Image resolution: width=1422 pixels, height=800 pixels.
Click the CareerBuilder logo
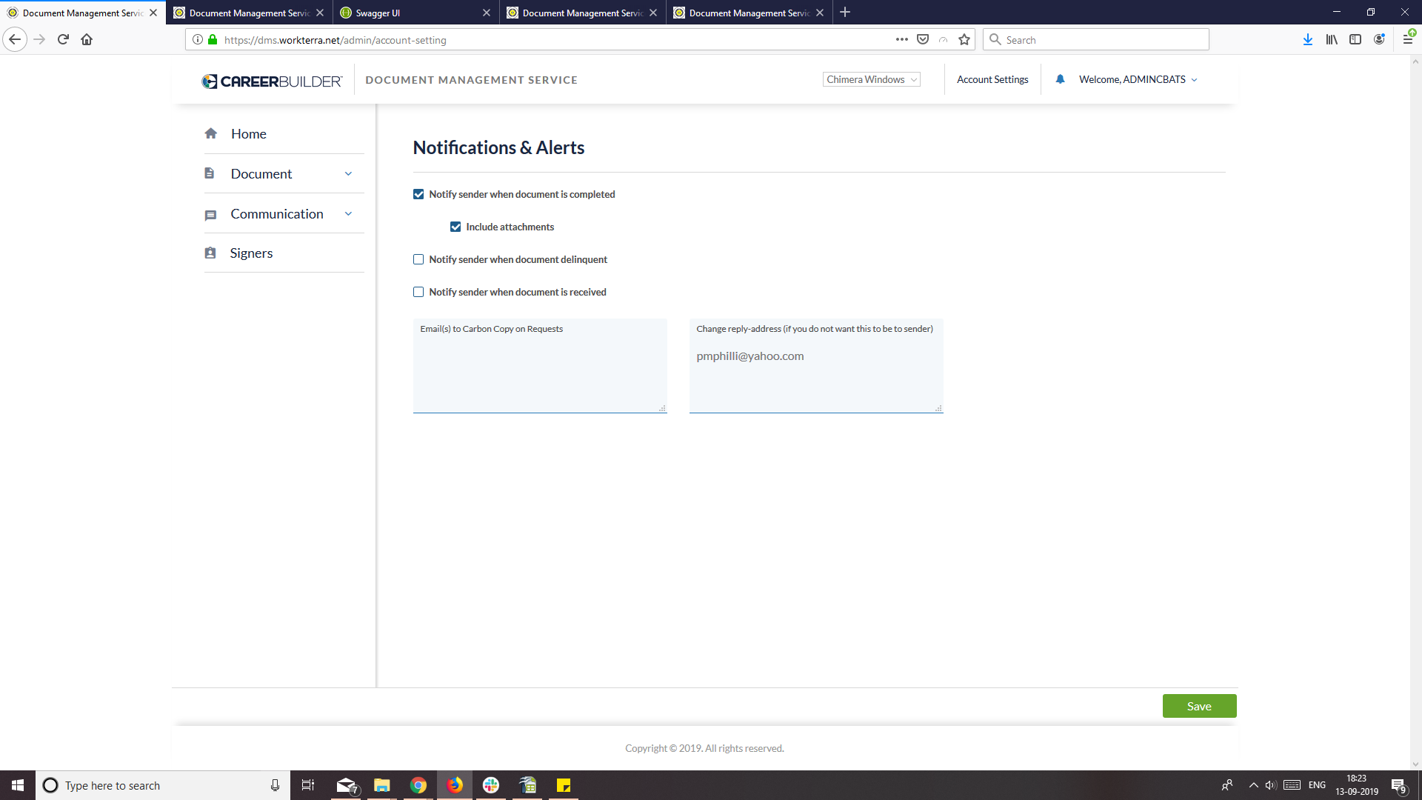[x=271, y=81]
